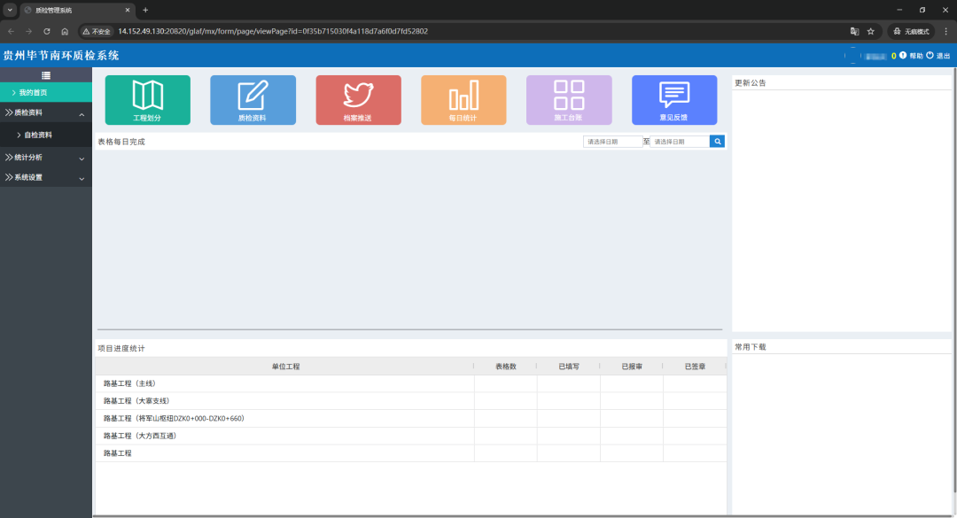The width and height of the screenshot is (957, 518).
Task: Open the 质检资料 edit tile
Action: point(253,100)
